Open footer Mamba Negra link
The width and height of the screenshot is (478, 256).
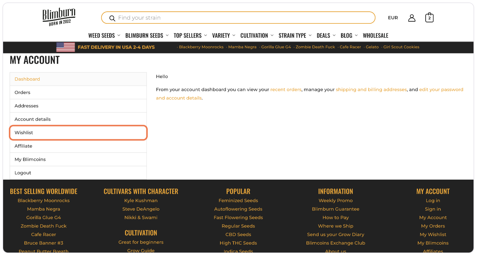[44, 209]
